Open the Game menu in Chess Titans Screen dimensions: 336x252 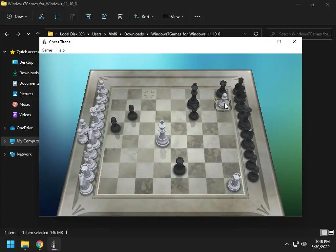[47, 50]
